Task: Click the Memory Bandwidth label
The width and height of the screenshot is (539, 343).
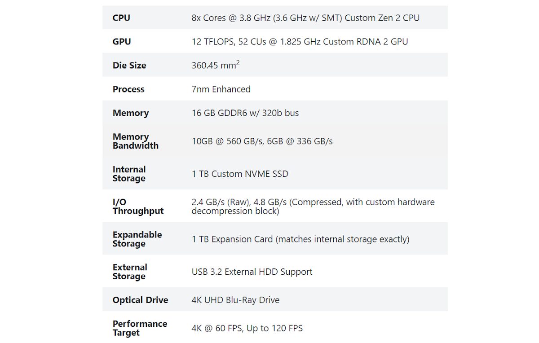Action: pyautogui.click(x=135, y=141)
